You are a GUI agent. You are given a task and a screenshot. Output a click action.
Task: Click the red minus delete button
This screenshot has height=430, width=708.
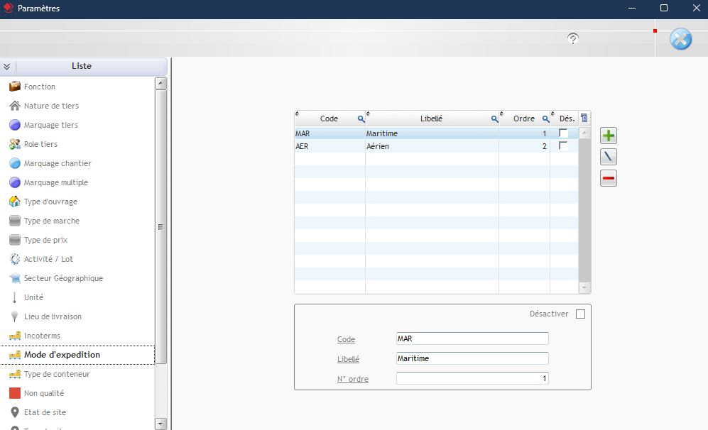click(x=609, y=178)
